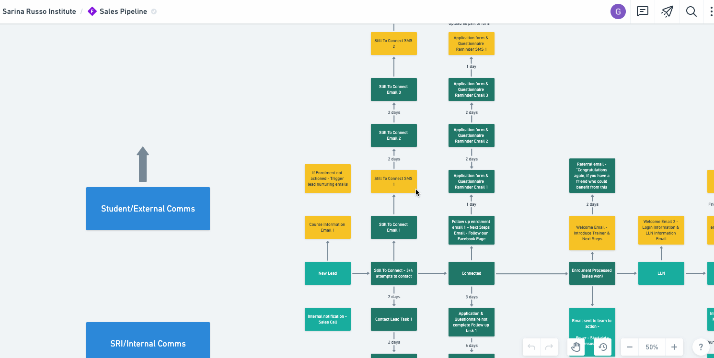This screenshot has height=358, width=714.
Task: Click the purple Sales Pipeline file icon
Action: (92, 11)
